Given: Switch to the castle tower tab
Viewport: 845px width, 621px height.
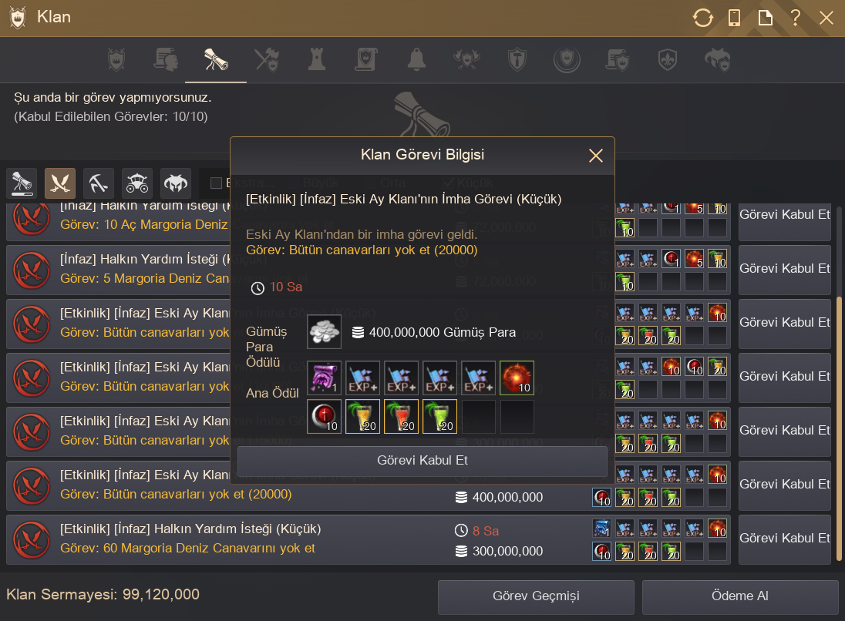Looking at the screenshot, I should coord(317,59).
